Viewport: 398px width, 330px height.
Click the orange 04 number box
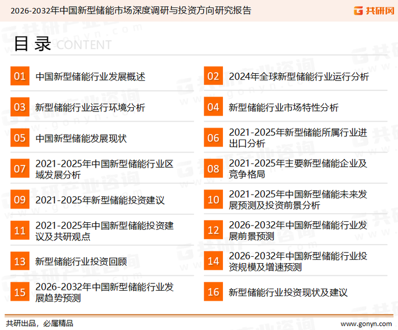[x=213, y=107]
